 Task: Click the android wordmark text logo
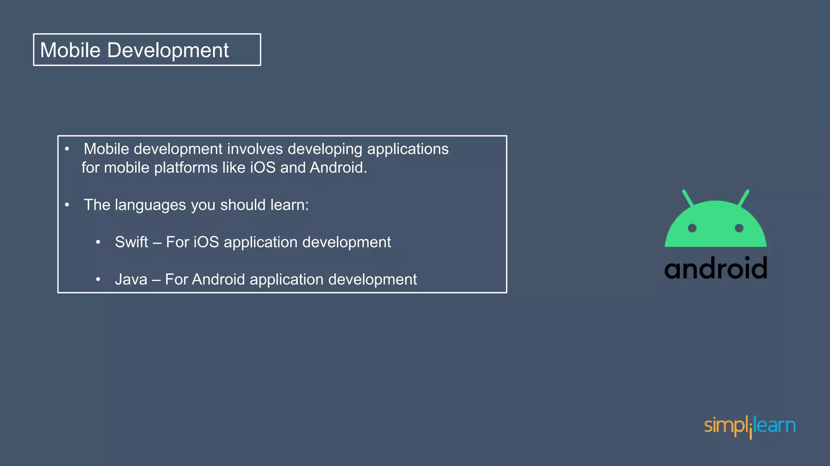click(x=716, y=268)
